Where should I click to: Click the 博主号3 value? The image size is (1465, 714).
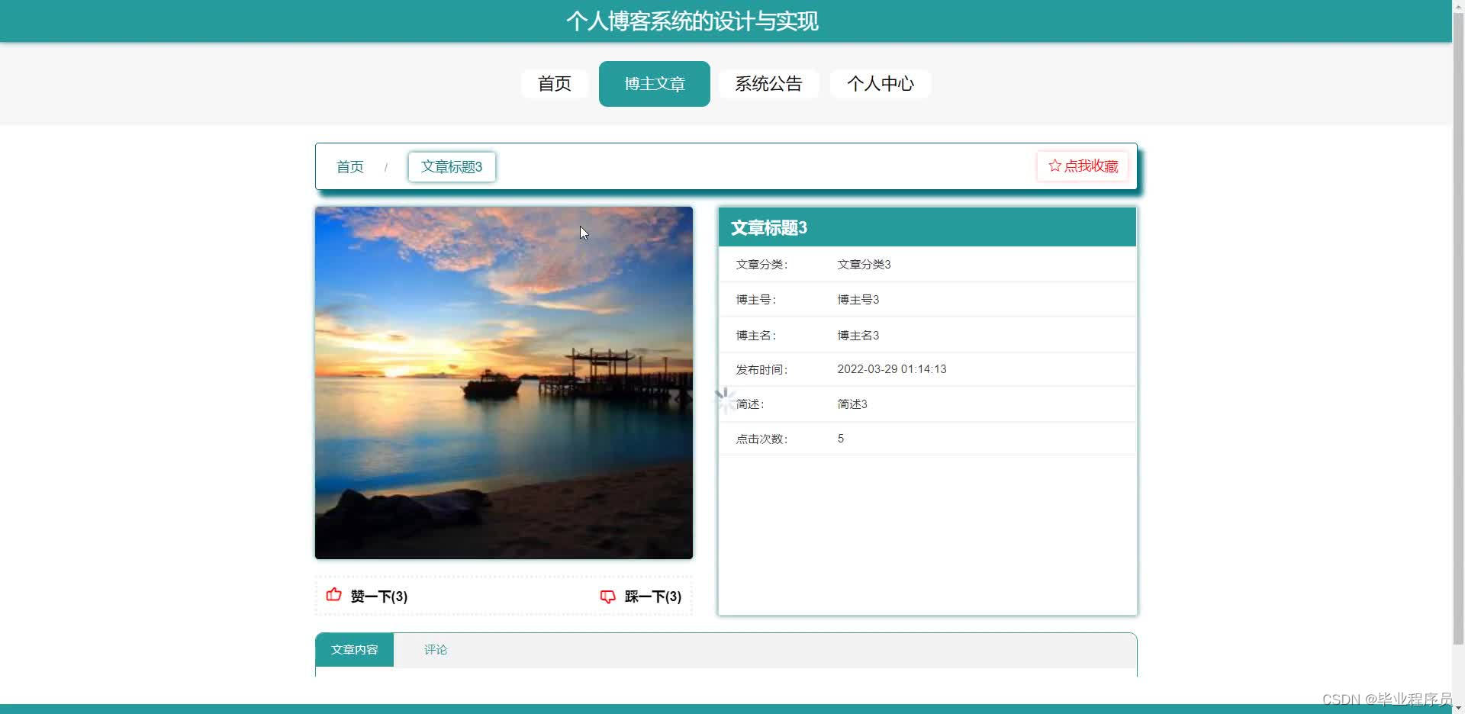858,300
